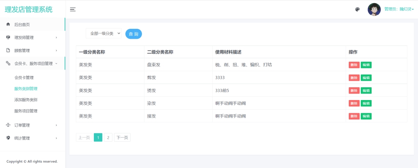Click the 理发师管理 sidebar icon

(8, 37)
